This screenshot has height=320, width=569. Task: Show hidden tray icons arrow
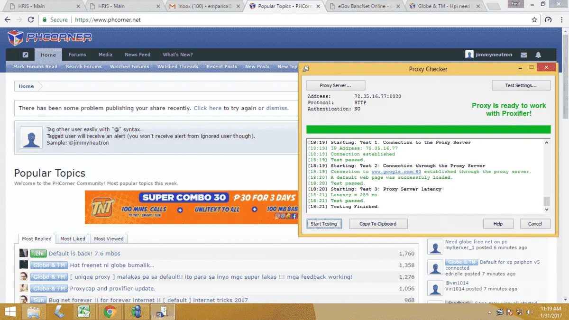pos(489,312)
